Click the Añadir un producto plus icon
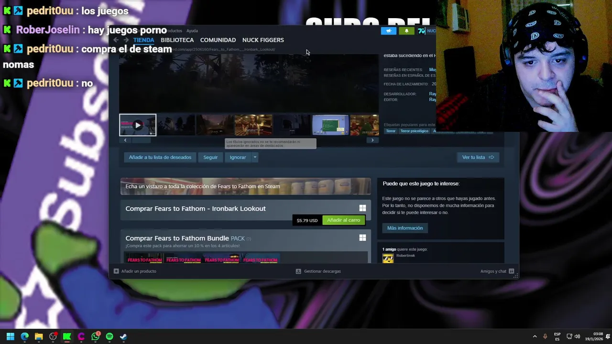The height and width of the screenshot is (344, 612). pyautogui.click(x=116, y=271)
